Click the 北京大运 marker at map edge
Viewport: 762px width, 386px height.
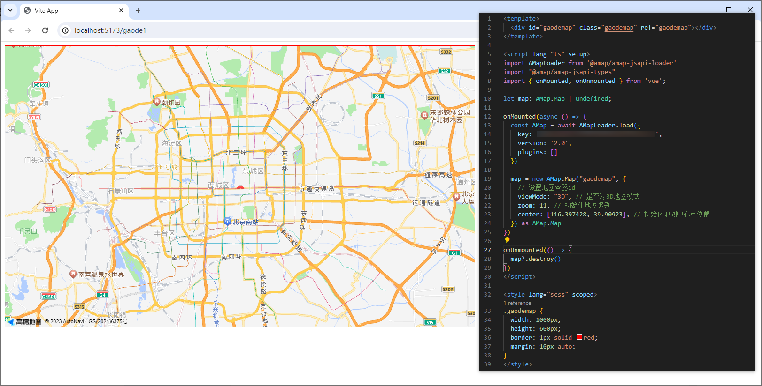(456, 197)
